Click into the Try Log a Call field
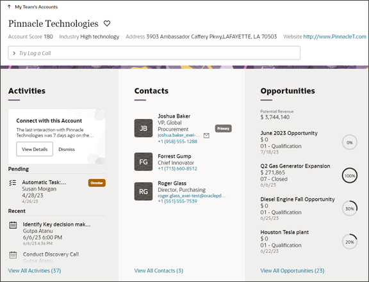The image size is (369, 282). tap(154, 53)
